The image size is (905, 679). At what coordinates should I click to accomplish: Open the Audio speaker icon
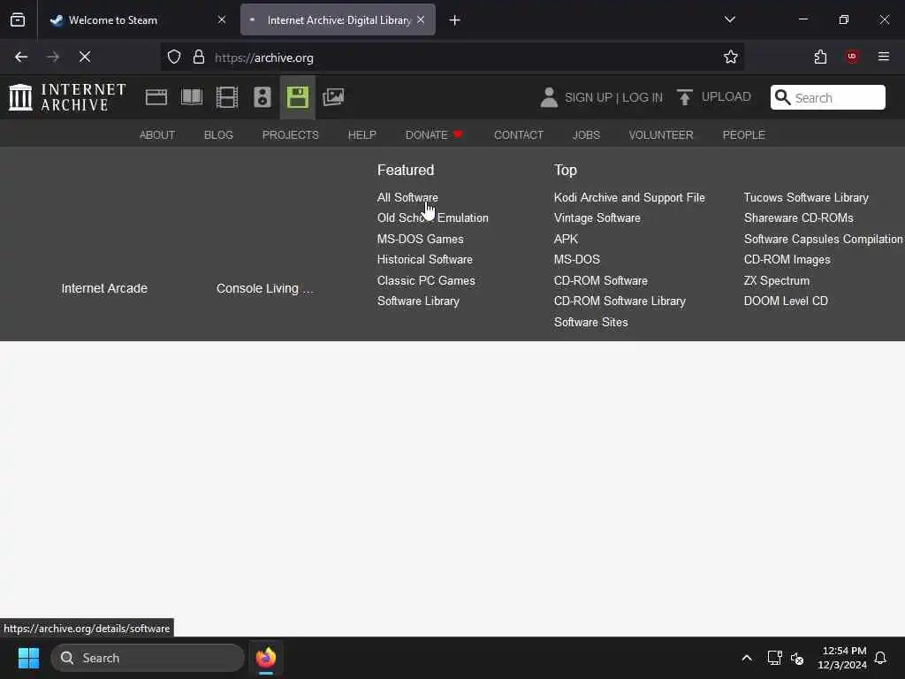point(262,97)
